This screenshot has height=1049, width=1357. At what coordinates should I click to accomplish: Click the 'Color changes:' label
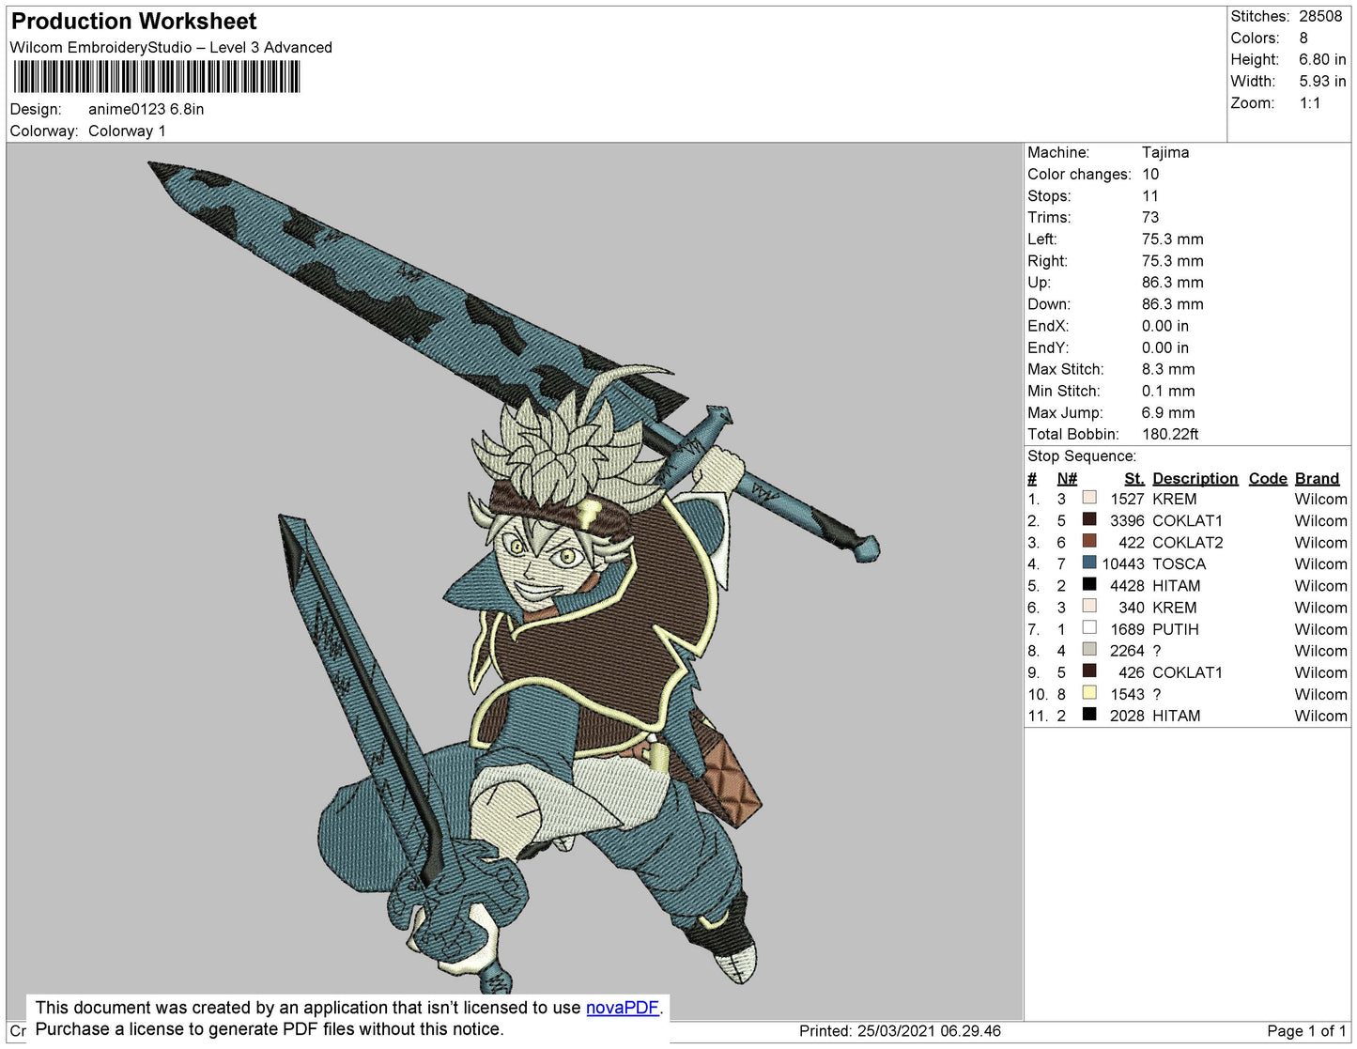tap(1079, 175)
